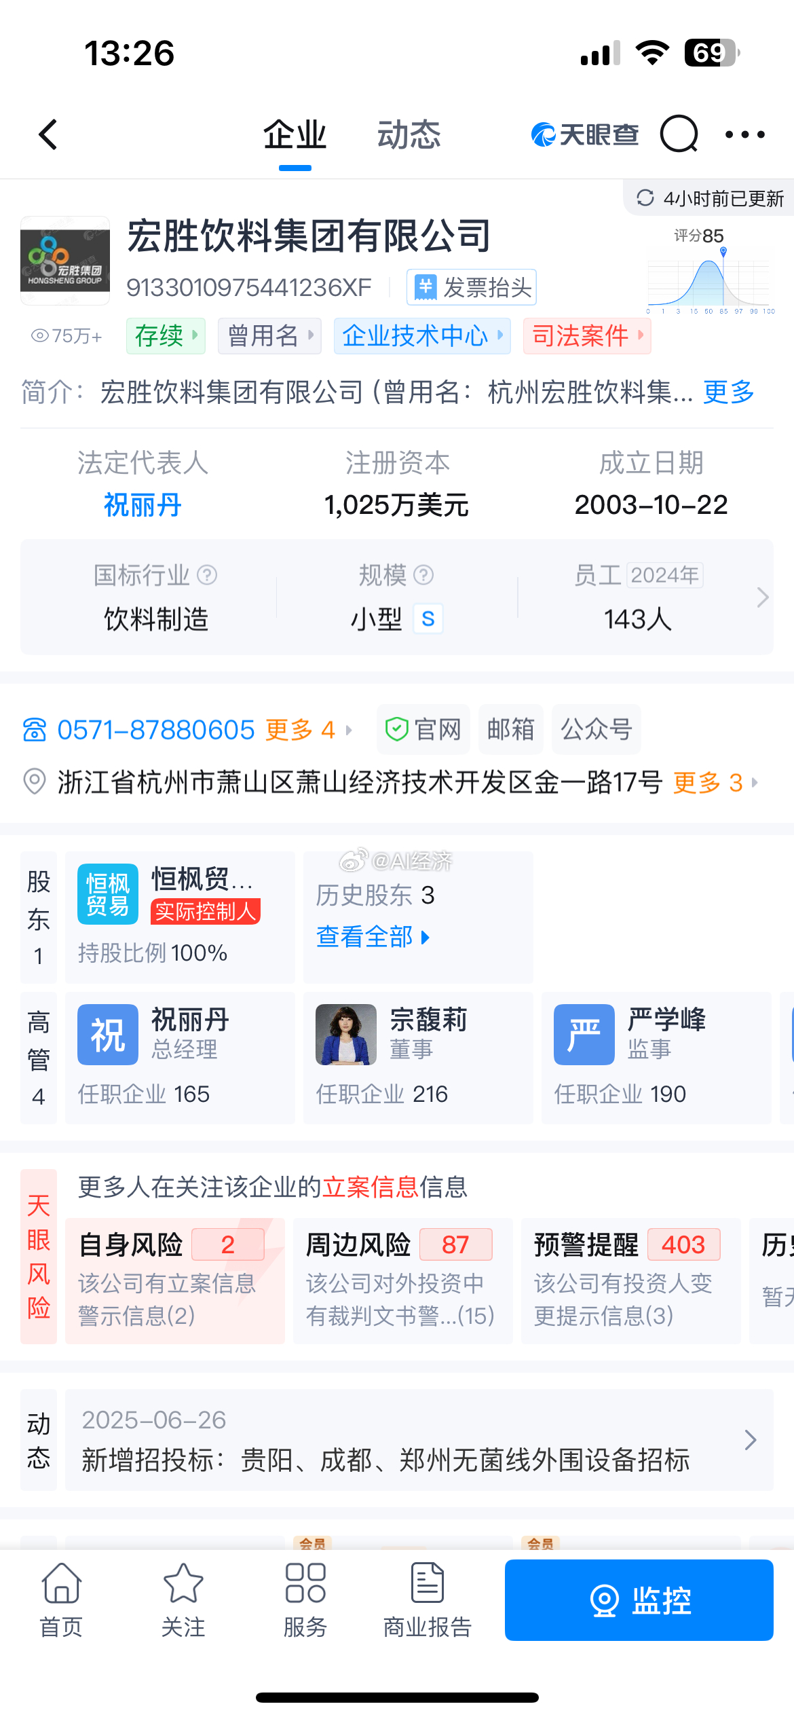
Task: Tap the unified credit code 9133010975441236XF
Action: [x=249, y=288]
